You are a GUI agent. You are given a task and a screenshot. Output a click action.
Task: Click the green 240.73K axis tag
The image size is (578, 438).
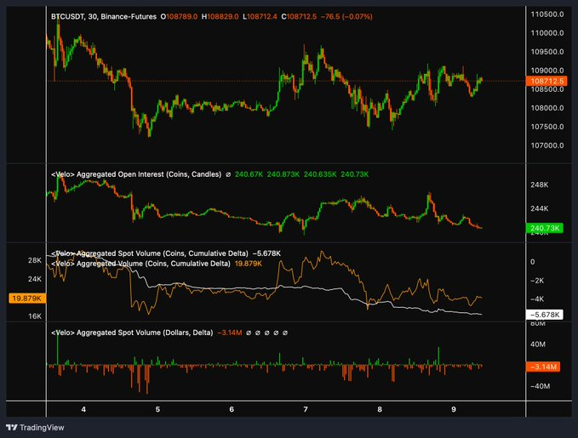545,228
